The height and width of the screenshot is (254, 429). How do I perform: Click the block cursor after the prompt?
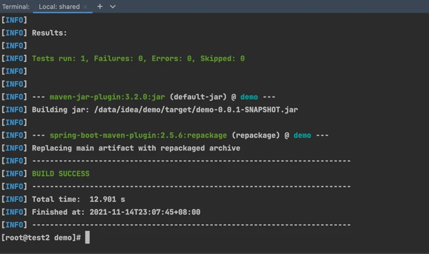coord(87,237)
